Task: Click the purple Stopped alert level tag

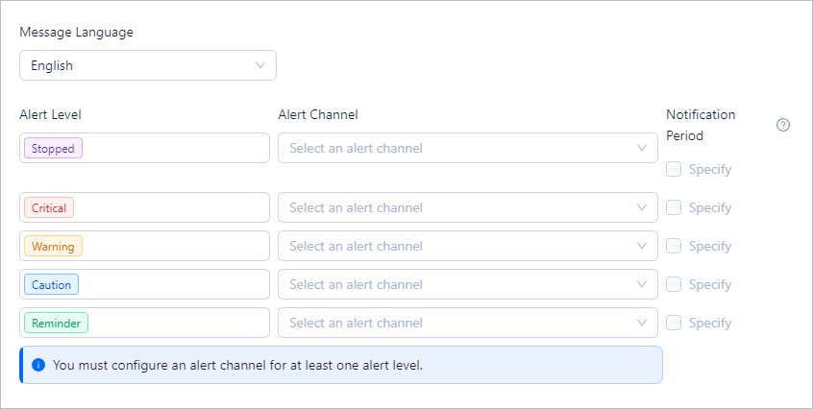Action: tap(53, 149)
